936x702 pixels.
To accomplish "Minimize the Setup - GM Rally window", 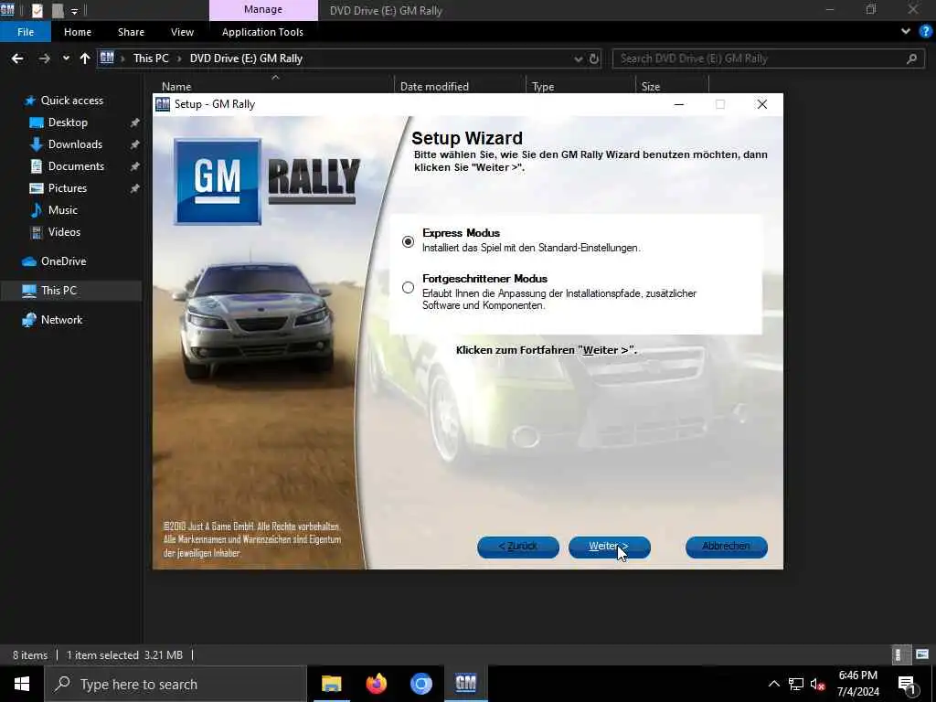I will coord(679,104).
